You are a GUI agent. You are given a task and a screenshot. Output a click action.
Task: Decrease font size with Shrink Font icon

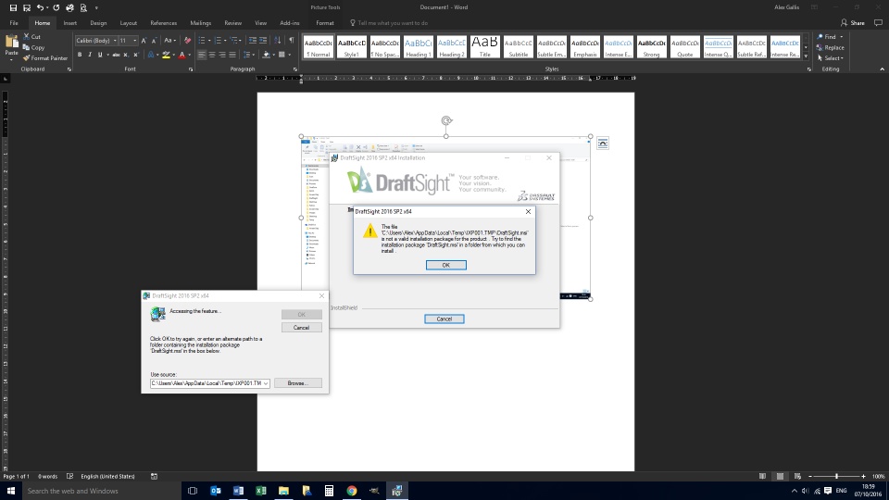click(x=154, y=40)
